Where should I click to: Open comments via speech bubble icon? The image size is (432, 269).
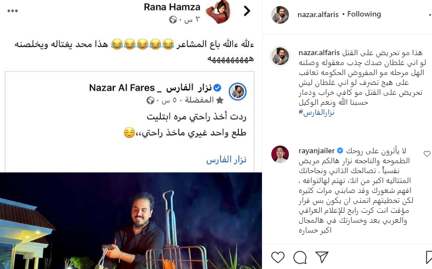coord(300,257)
